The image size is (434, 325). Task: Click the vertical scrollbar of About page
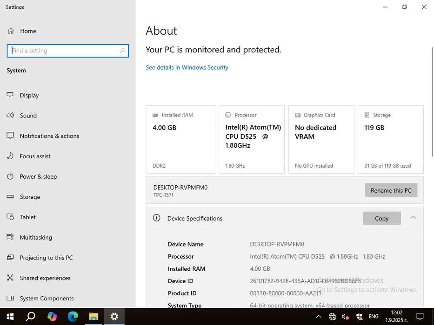pos(433,102)
